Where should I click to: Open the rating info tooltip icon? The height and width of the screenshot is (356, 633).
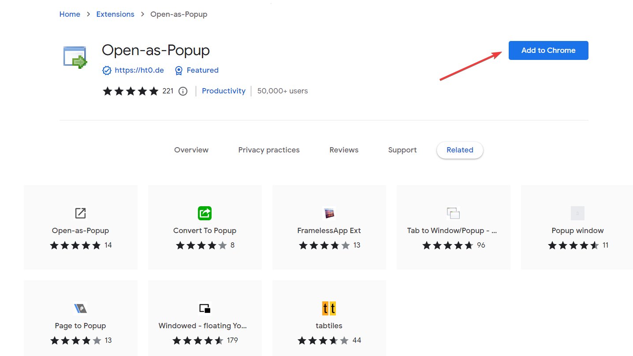(x=183, y=91)
